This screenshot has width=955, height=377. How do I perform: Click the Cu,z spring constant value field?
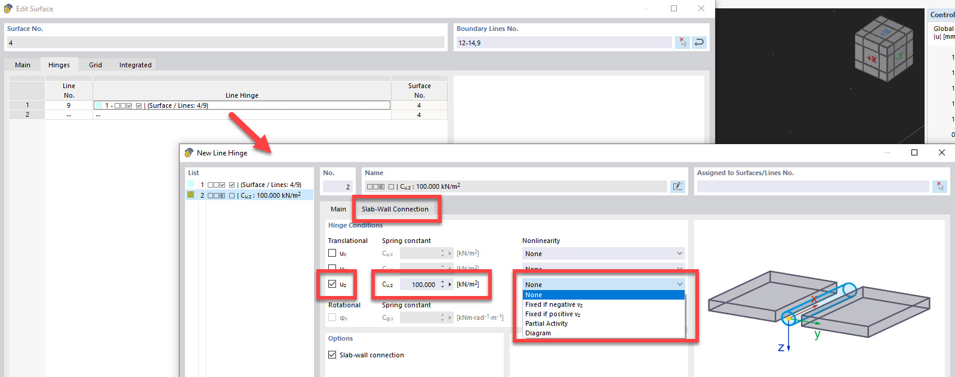coord(420,284)
